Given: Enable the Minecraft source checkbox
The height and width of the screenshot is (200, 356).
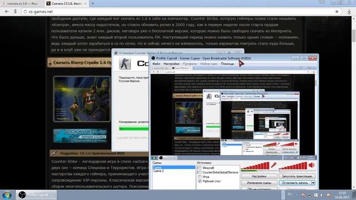Looking at the screenshot, I should pos(200,168).
